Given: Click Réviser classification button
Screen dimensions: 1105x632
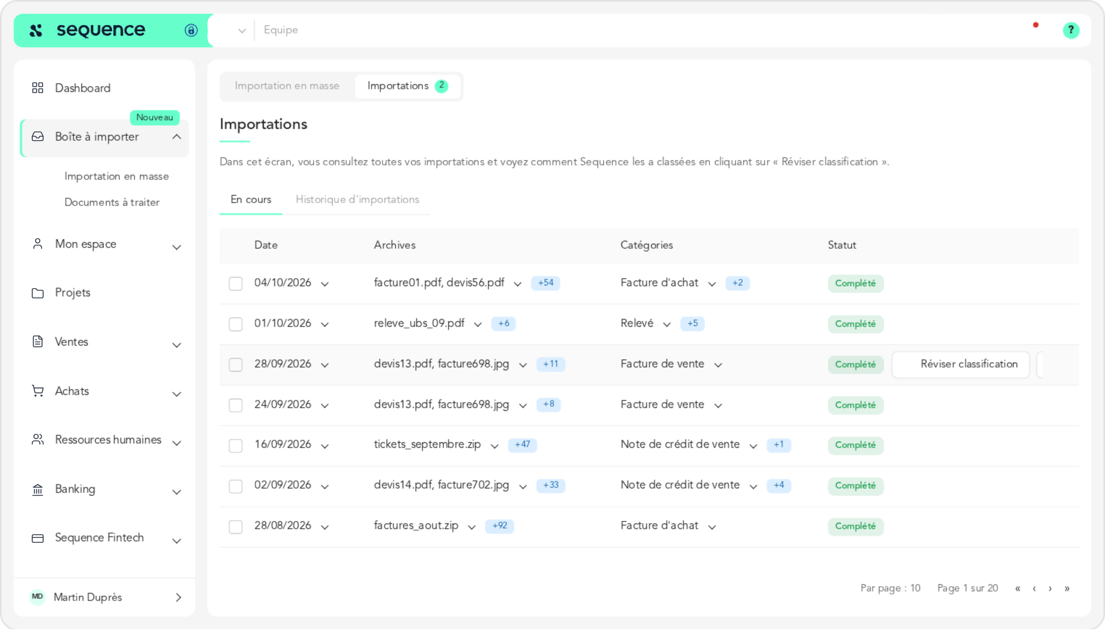Looking at the screenshot, I should click(x=960, y=365).
